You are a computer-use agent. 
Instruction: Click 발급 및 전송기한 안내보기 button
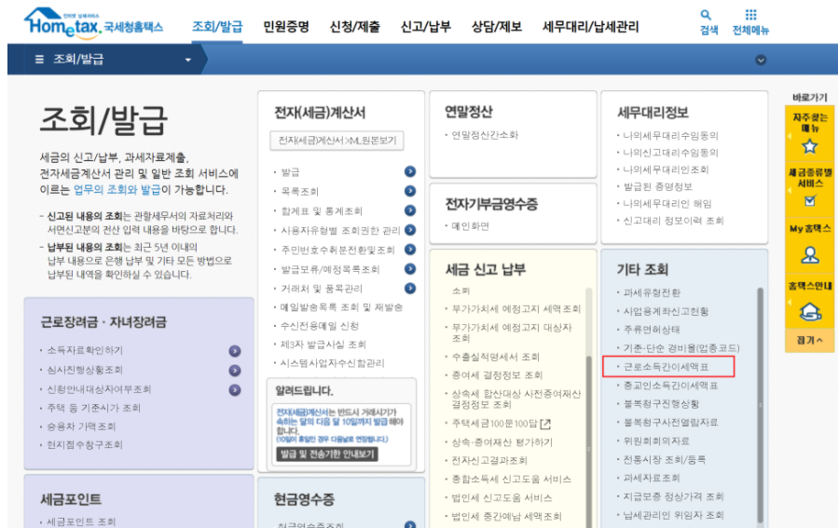[x=326, y=454]
